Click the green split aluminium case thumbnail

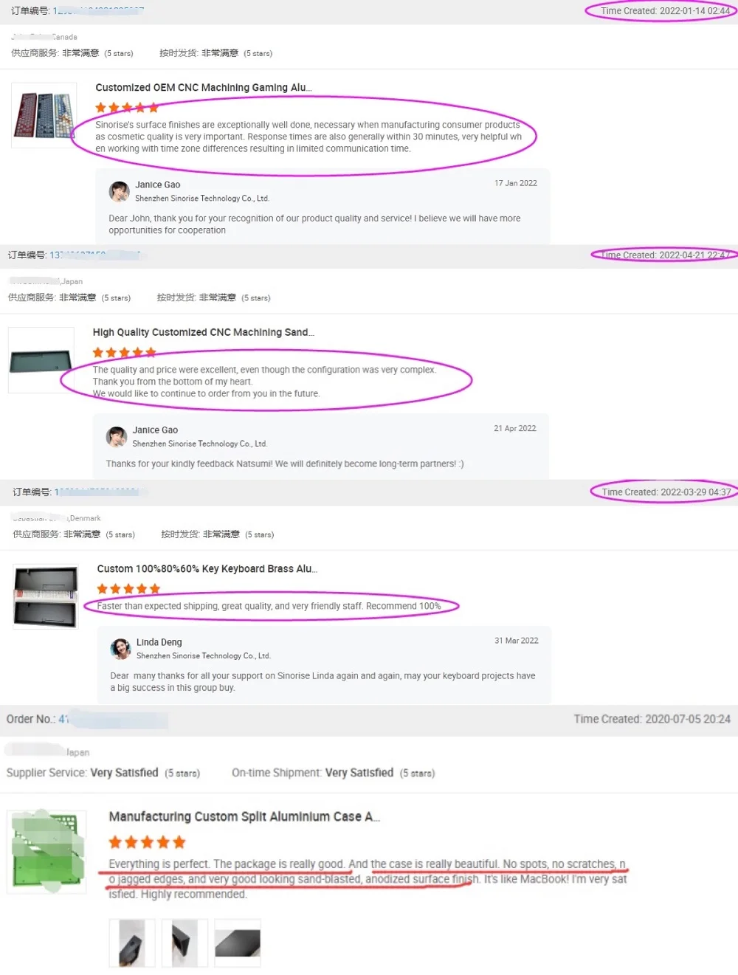click(x=46, y=852)
